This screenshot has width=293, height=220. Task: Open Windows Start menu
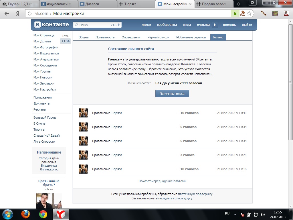(x=7, y=214)
